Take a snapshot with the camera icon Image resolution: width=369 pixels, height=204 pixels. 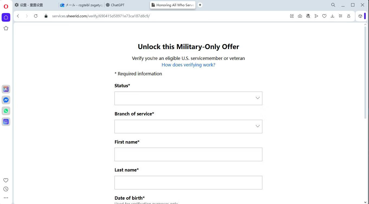click(300, 16)
